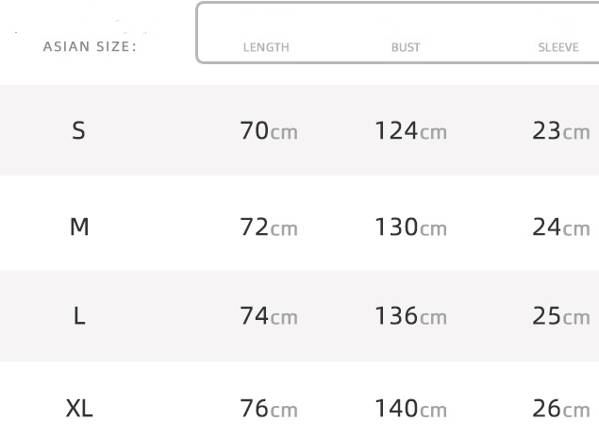Select the LENGTH column header
The width and height of the screenshot is (599, 438).
(x=266, y=47)
